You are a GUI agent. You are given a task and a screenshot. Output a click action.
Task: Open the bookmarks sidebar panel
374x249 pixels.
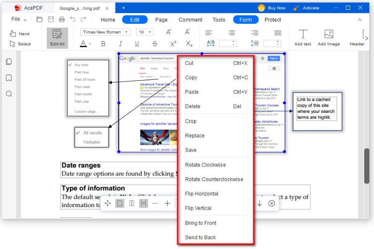9,78
